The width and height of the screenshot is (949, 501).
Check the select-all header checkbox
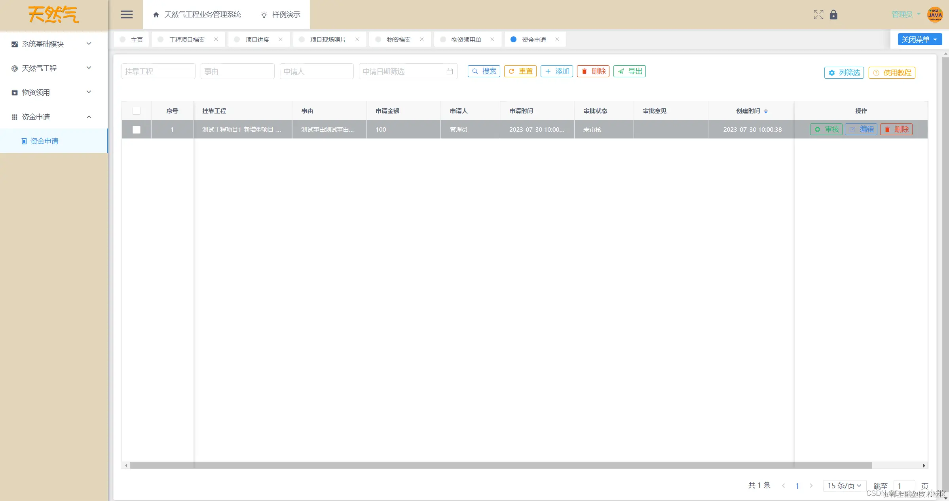(137, 111)
